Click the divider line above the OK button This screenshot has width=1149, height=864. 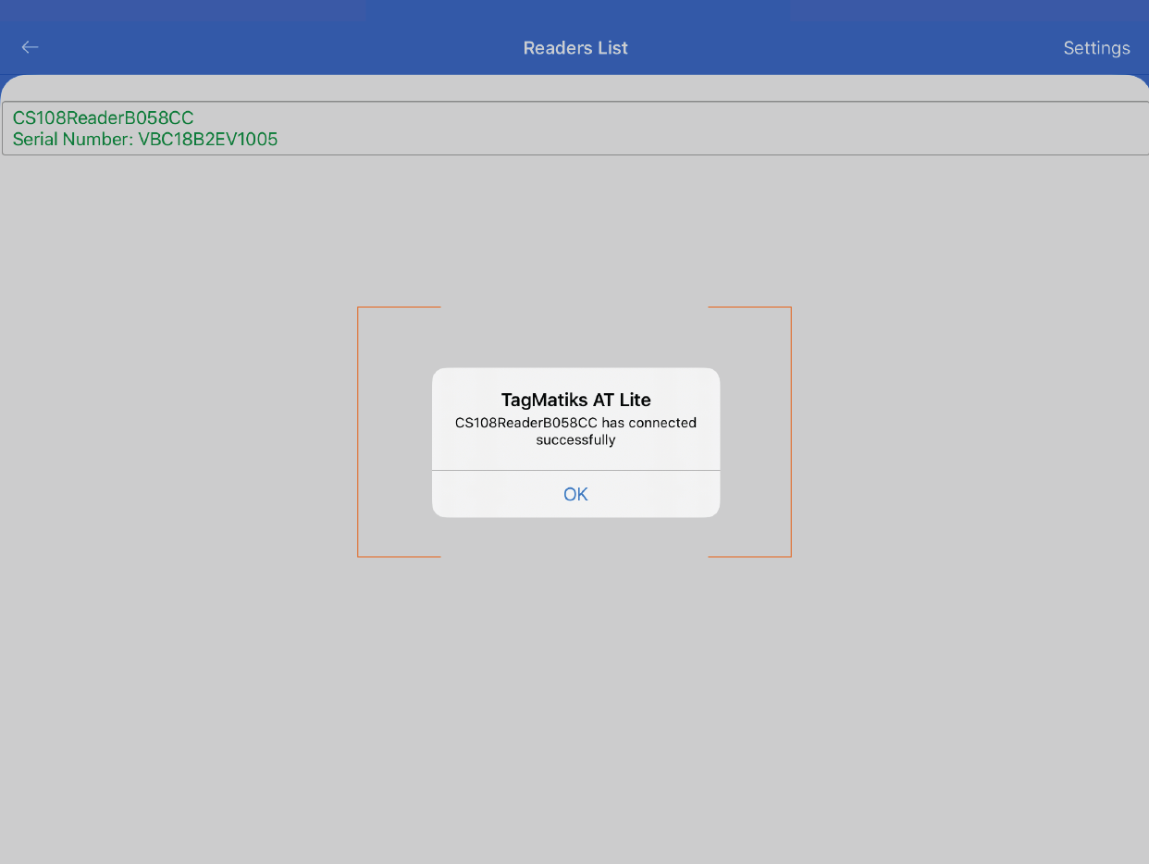coord(575,470)
